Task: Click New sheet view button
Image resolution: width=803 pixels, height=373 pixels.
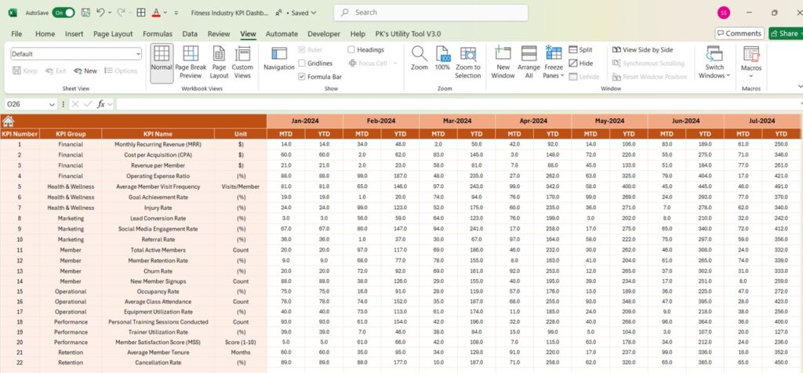Action: (x=85, y=71)
